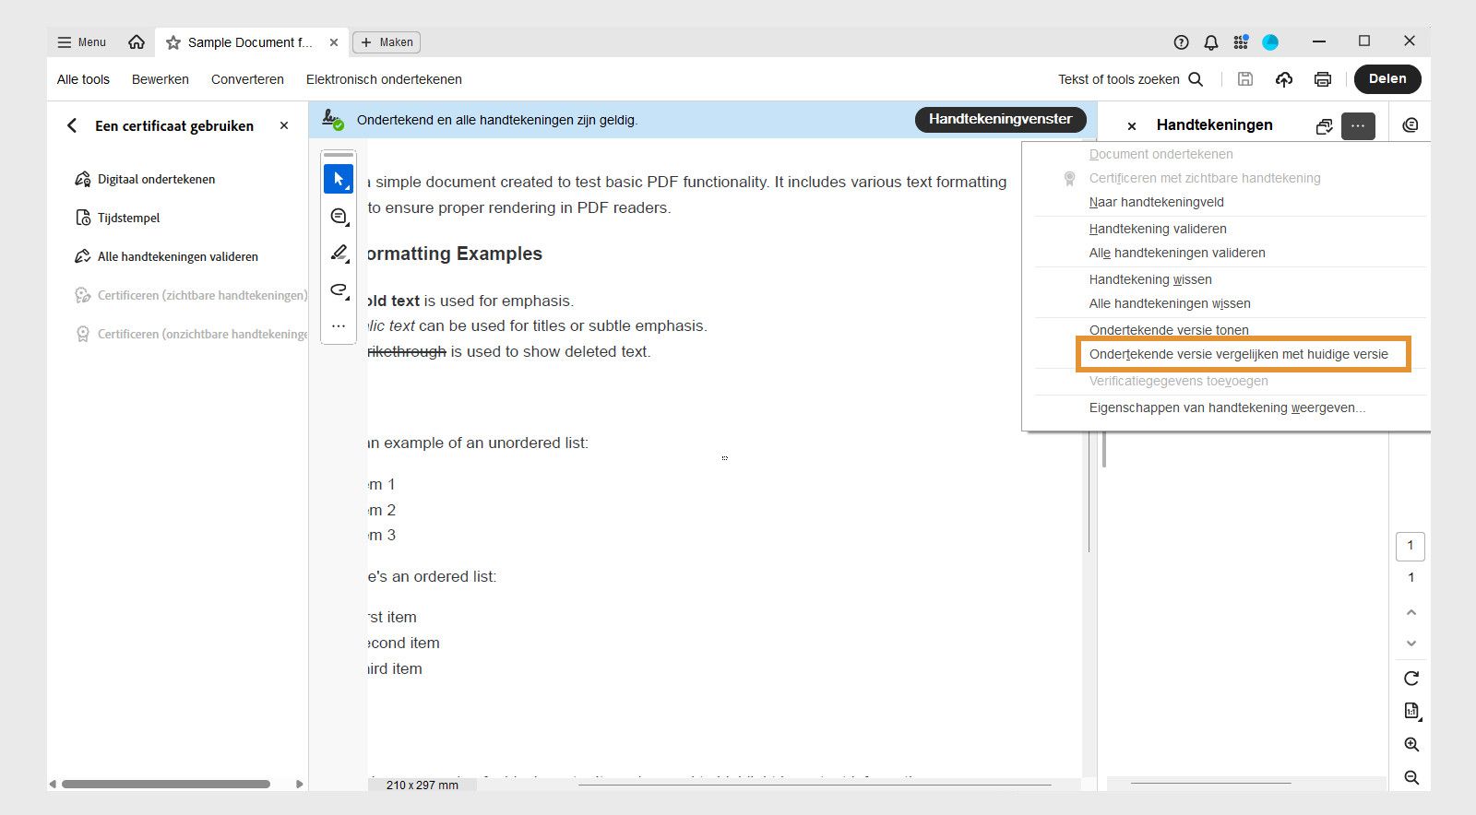Screen dimensions: 1476x815
Task: Open the apps grid icon
Action: pos(1241,42)
